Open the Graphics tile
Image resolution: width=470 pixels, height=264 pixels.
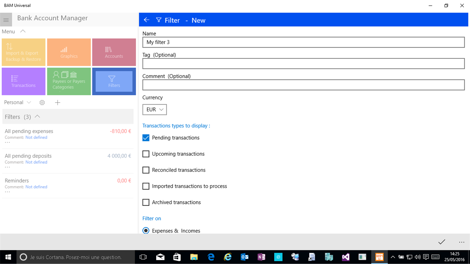(69, 52)
